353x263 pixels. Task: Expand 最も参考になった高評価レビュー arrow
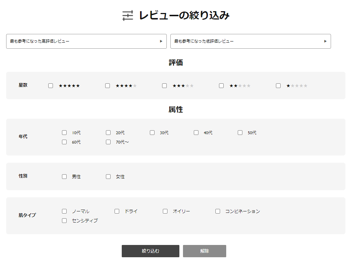coord(161,41)
